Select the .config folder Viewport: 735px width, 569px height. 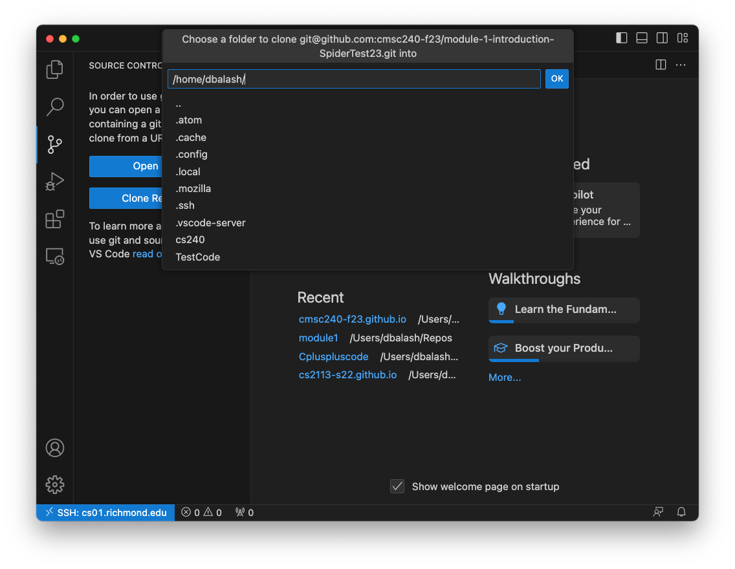tap(367, 155)
